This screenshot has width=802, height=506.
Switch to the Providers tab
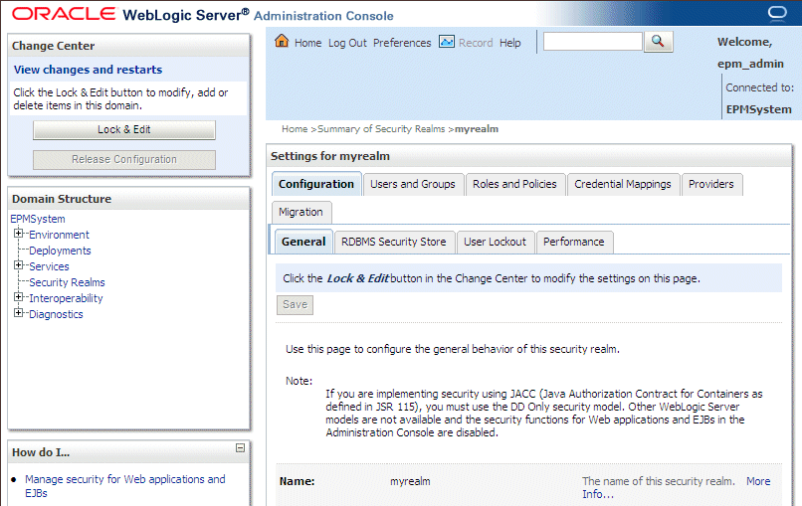[x=710, y=184]
